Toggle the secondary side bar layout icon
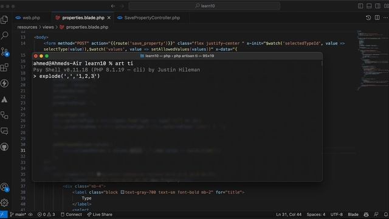 click(377, 6)
